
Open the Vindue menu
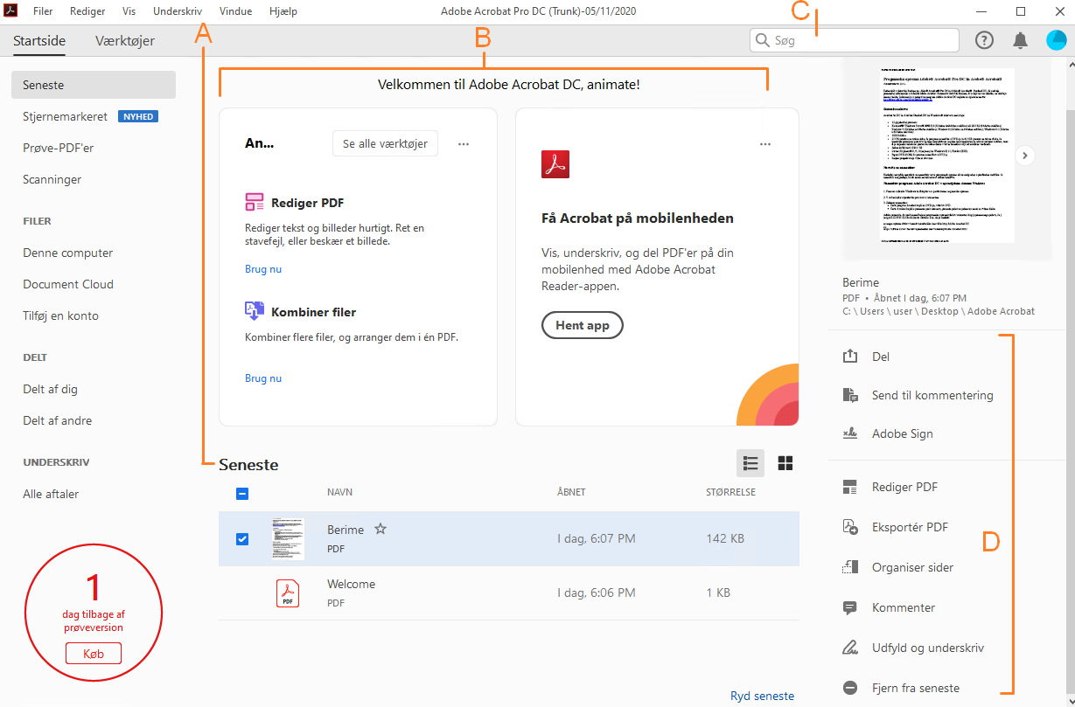point(235,11)
